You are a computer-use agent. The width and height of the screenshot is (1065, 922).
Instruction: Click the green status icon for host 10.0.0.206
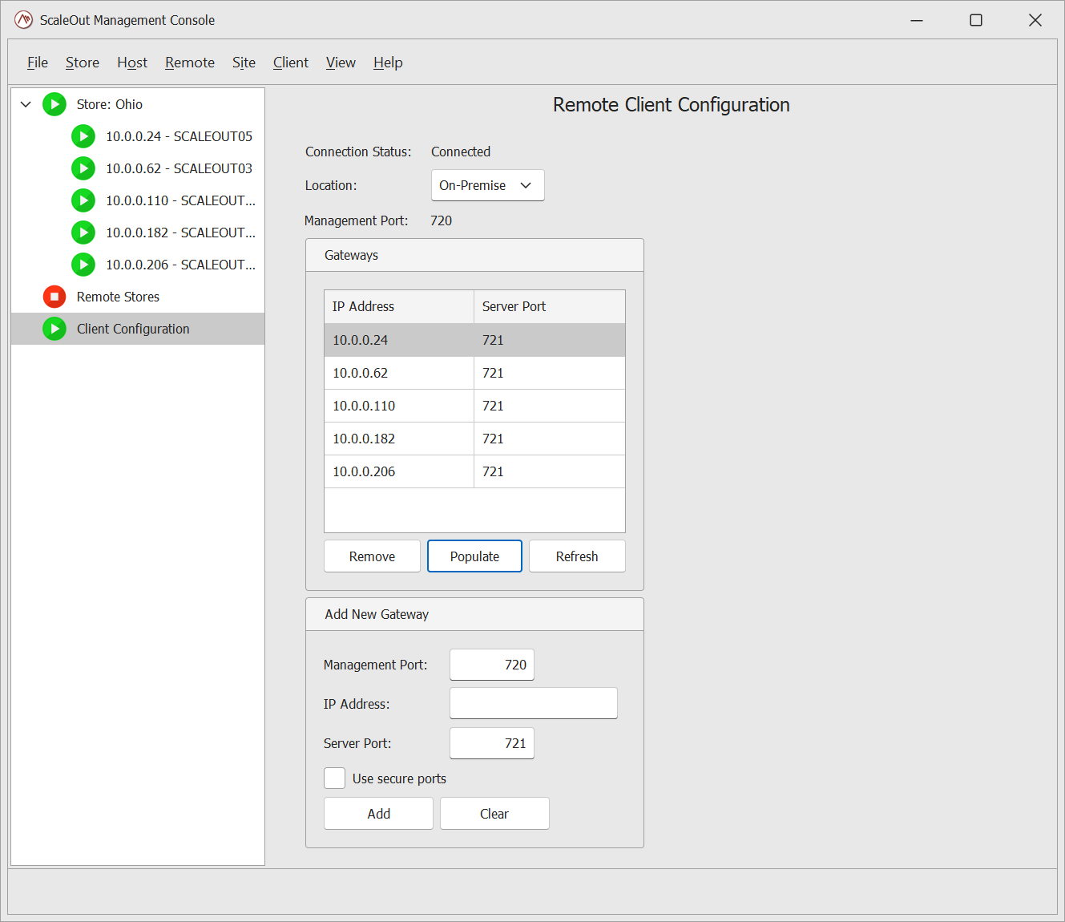click(83, 265)
